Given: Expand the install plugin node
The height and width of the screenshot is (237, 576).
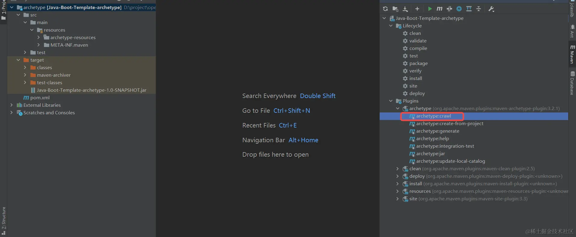Looking at the screenshot, I should pyautogui.click(x=397, y=184).
